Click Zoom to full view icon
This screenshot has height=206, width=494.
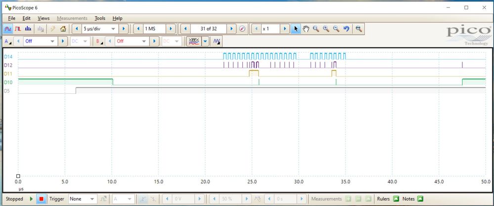358,29
